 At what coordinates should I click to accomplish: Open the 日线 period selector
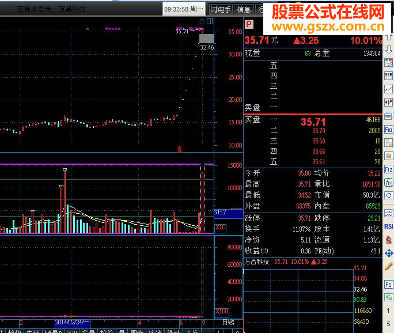click(228, 322)
